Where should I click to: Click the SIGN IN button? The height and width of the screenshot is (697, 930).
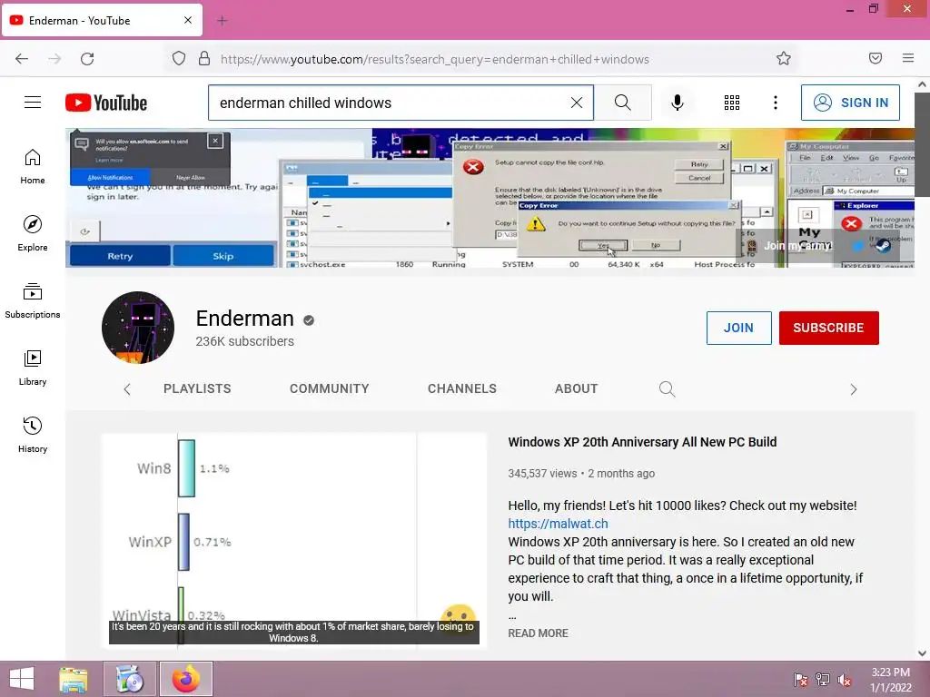click(x=850, y=103)
